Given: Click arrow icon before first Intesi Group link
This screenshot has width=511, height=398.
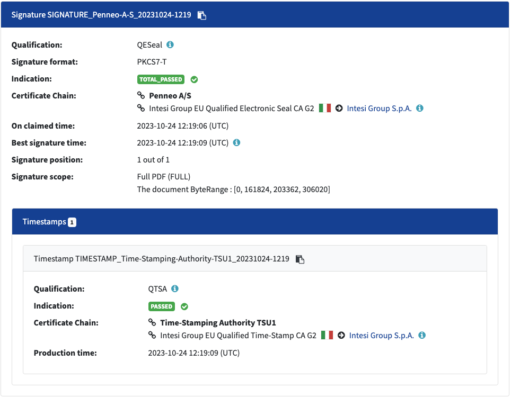Looking at the screenshot, I should (x=339, y=108).
